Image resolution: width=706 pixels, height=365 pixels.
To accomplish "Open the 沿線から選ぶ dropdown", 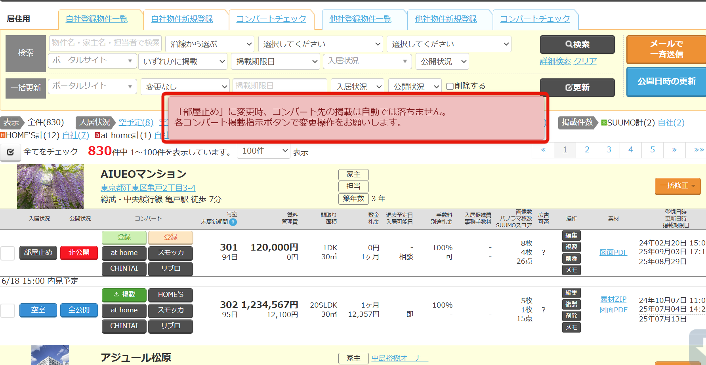I will pos(210,44).
